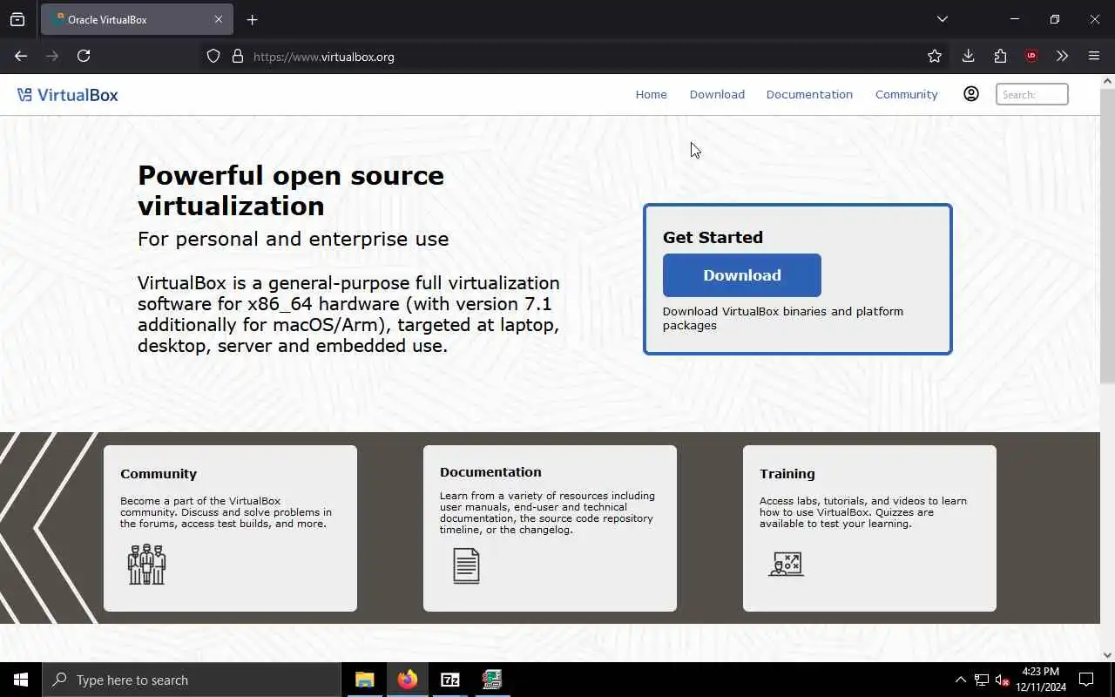Click the page vertical scrollbar thumb
Screen dimensions: 1115x697
[x=1107, y=235]
